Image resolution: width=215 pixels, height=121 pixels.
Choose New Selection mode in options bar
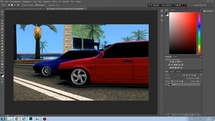(x=9, y=5)
